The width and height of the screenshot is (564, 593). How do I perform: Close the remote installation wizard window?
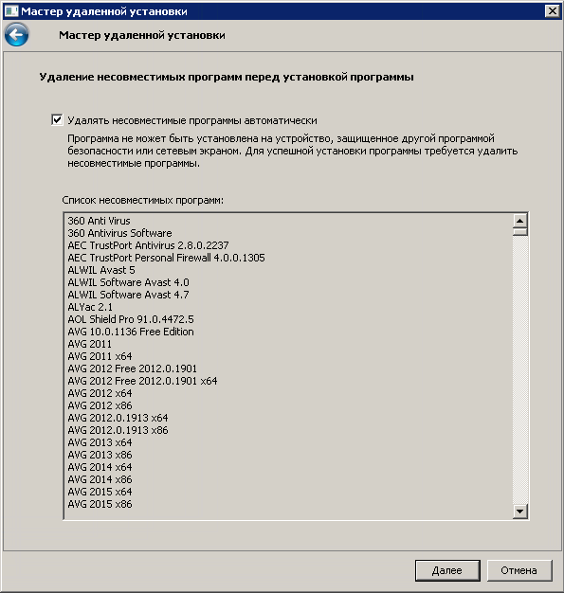[553, 11]
